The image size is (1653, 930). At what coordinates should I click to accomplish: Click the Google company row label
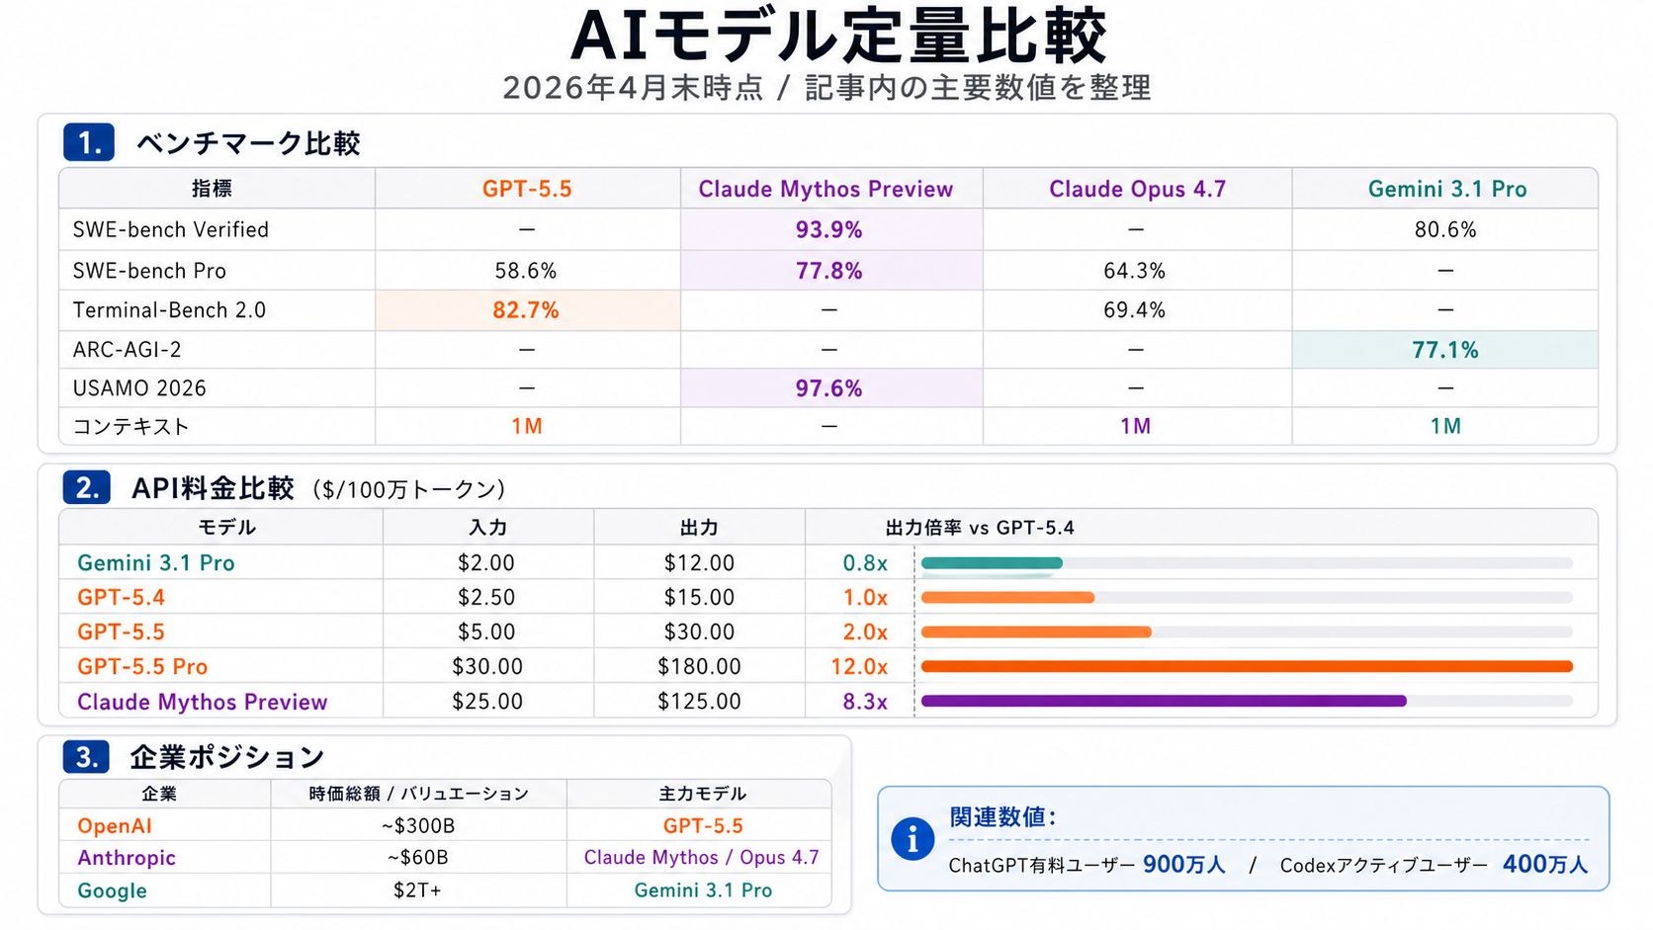tap(112, 890)
